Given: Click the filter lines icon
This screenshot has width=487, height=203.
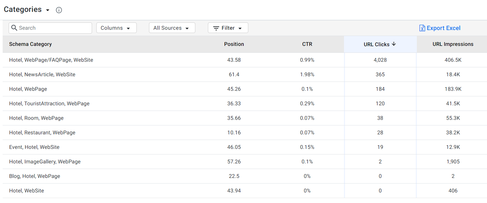Looking at the screenshot, I should pyautogui.click(x=216, y=28).
